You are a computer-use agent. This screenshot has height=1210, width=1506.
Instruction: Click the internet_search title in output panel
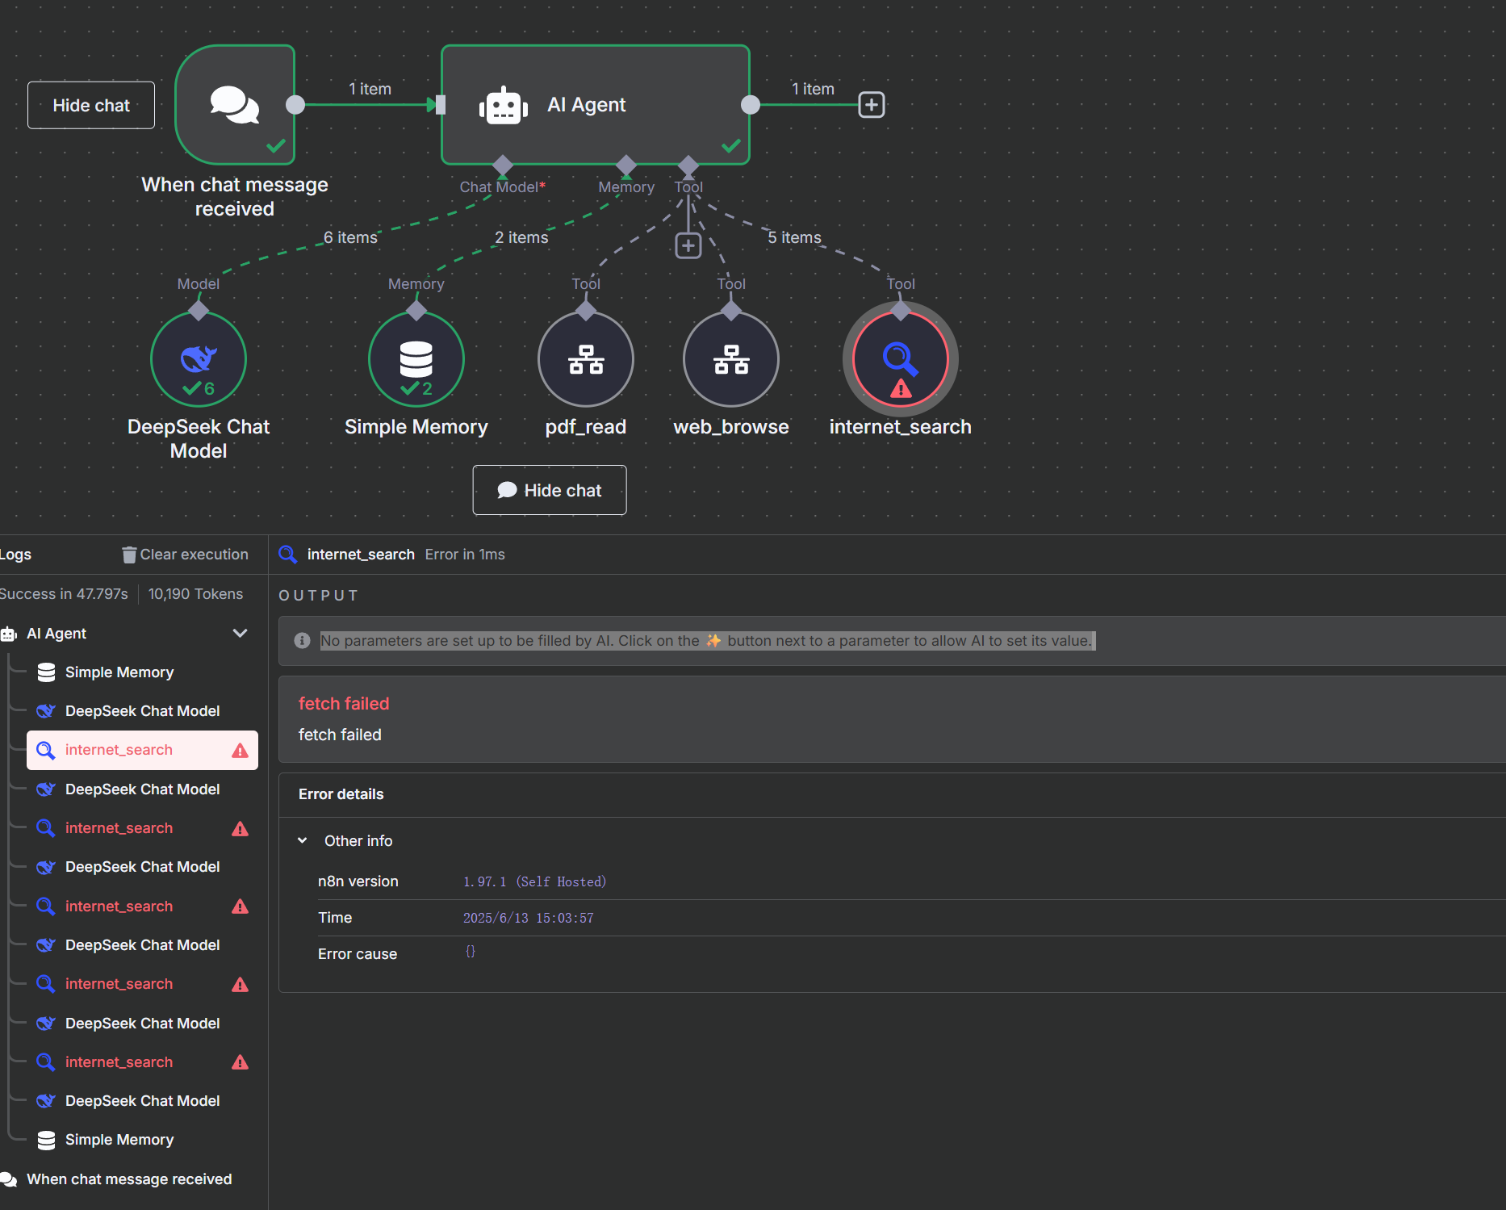pos(361,555)
